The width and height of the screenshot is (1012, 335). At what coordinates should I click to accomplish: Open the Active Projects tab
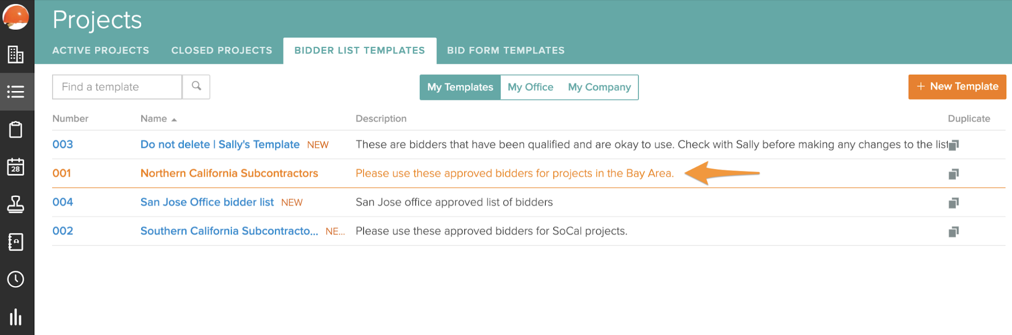click(x=101, y=51)
